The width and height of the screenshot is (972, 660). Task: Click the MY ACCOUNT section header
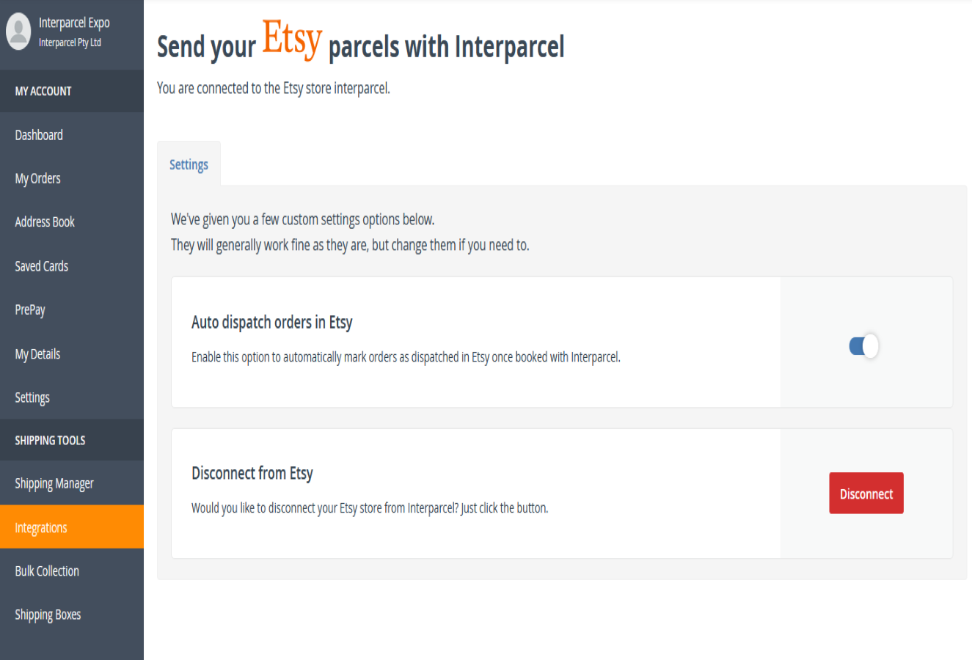(43, 91)
